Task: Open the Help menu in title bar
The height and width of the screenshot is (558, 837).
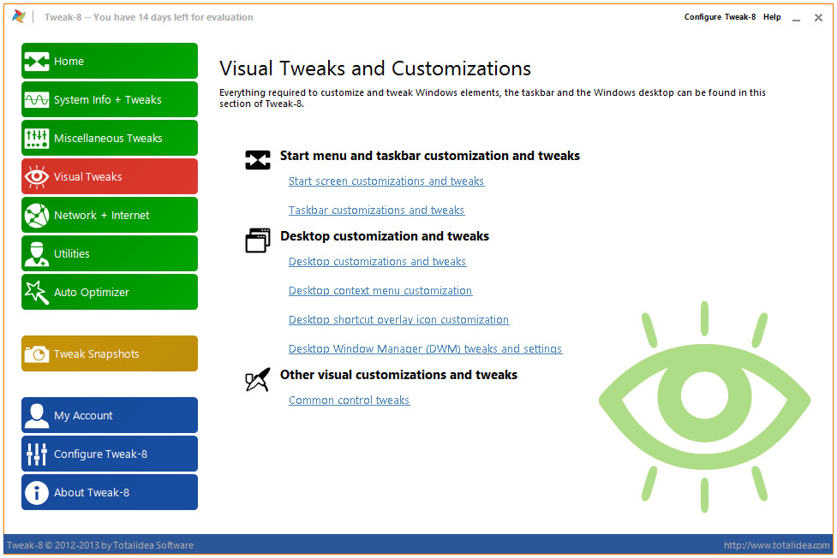Action: pos(772,17)
